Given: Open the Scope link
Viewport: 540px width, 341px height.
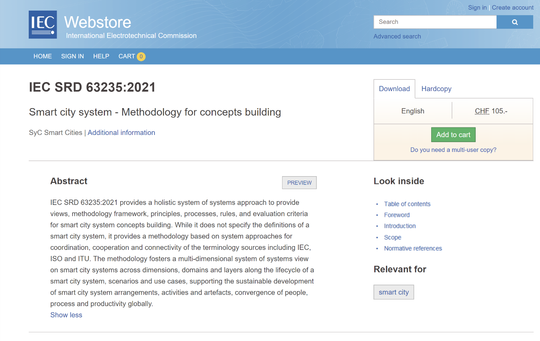Looking at the screenshot, I should point(392,237).
